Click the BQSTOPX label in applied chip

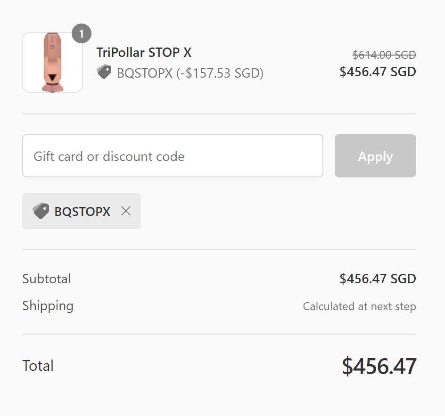click(82, 212)
